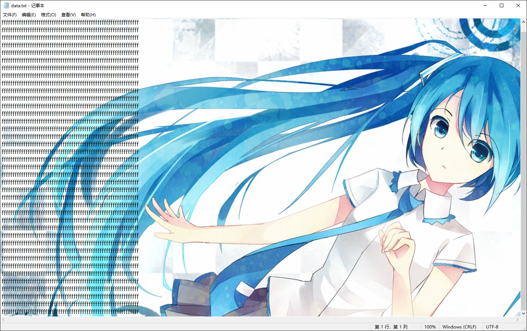The image size is (527, 331).
Task: Click horizontal scrollbar right arrow
Action: click(518, 320)
